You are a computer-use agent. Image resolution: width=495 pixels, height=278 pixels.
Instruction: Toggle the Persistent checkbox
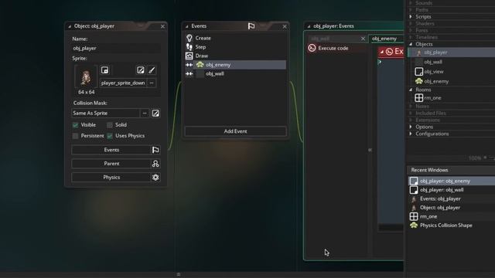tap(76, 136)
